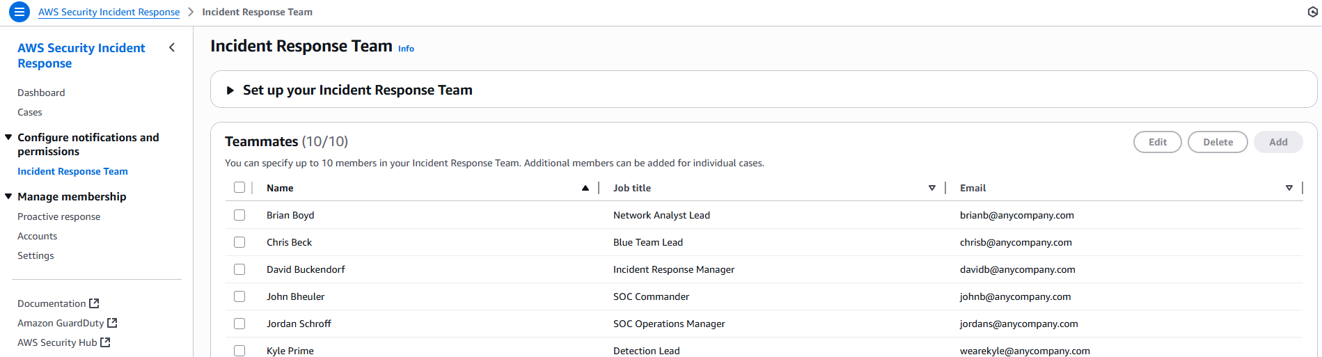Open the Info link beside page title
The width and height of the screenshot is (1322, 357).
pyautogui.click(x=406, y=49)
